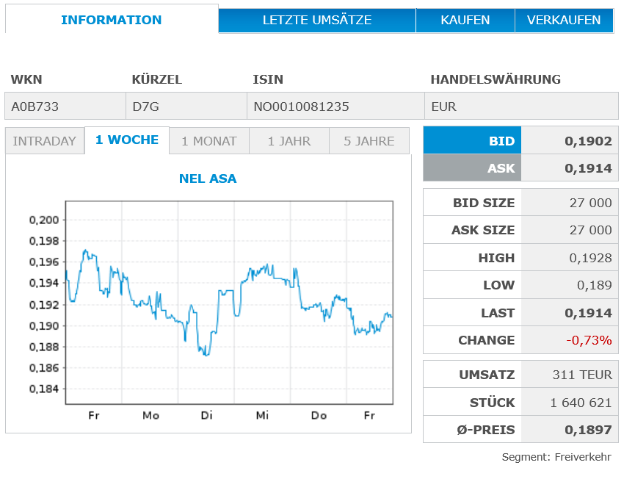The height and width of the screenshot is (479, 635).
Task: Click the blue BID label
Action: (x=472, y=140)
